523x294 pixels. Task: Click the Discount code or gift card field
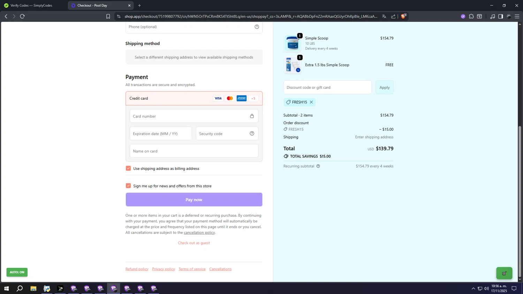pos(327,87)
